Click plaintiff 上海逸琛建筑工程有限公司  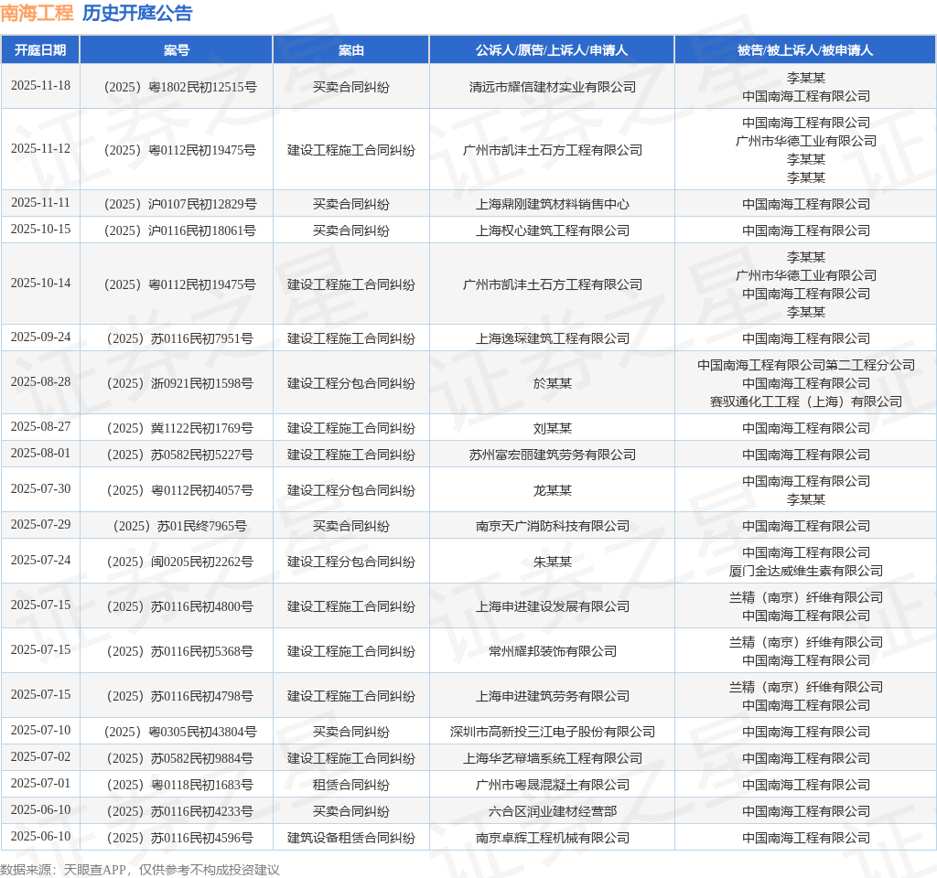coord(552,338)
